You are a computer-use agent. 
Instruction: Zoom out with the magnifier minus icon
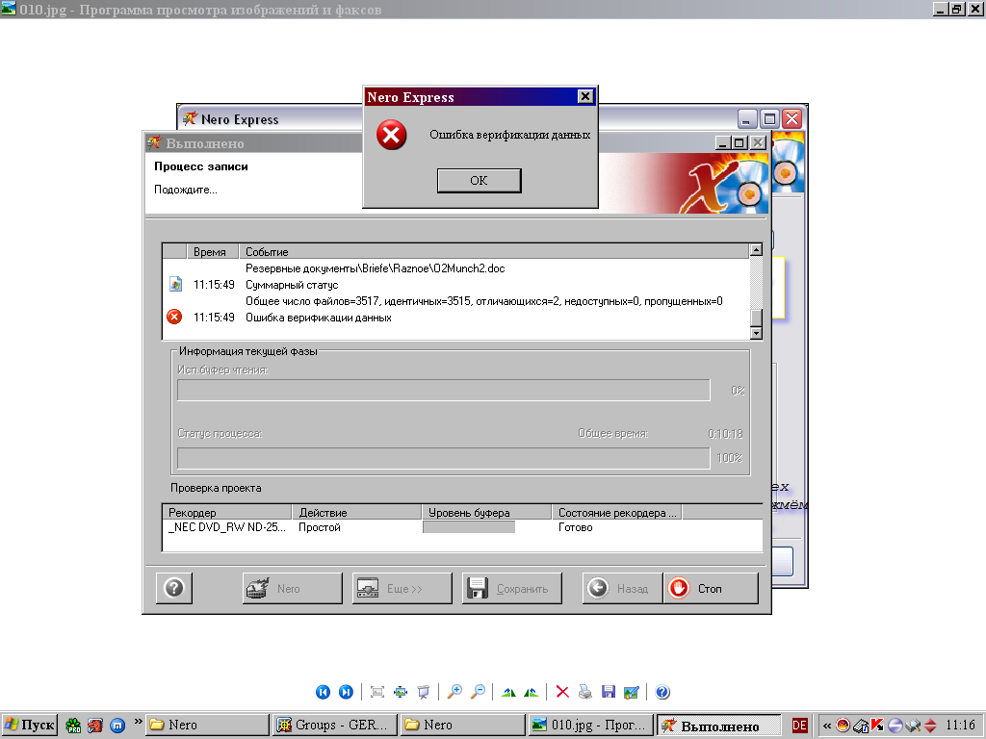[478, 692]
